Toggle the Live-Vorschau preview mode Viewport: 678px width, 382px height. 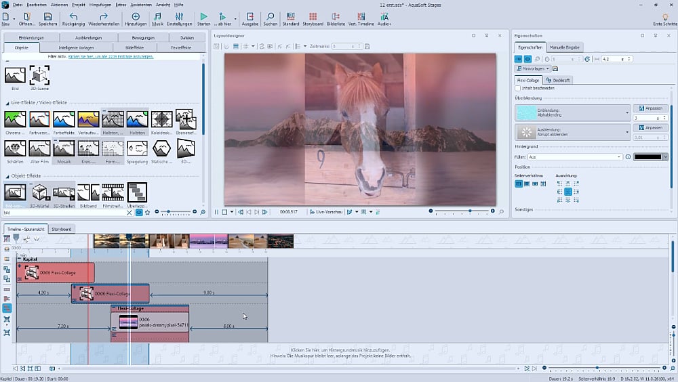(x=326, y=212)
